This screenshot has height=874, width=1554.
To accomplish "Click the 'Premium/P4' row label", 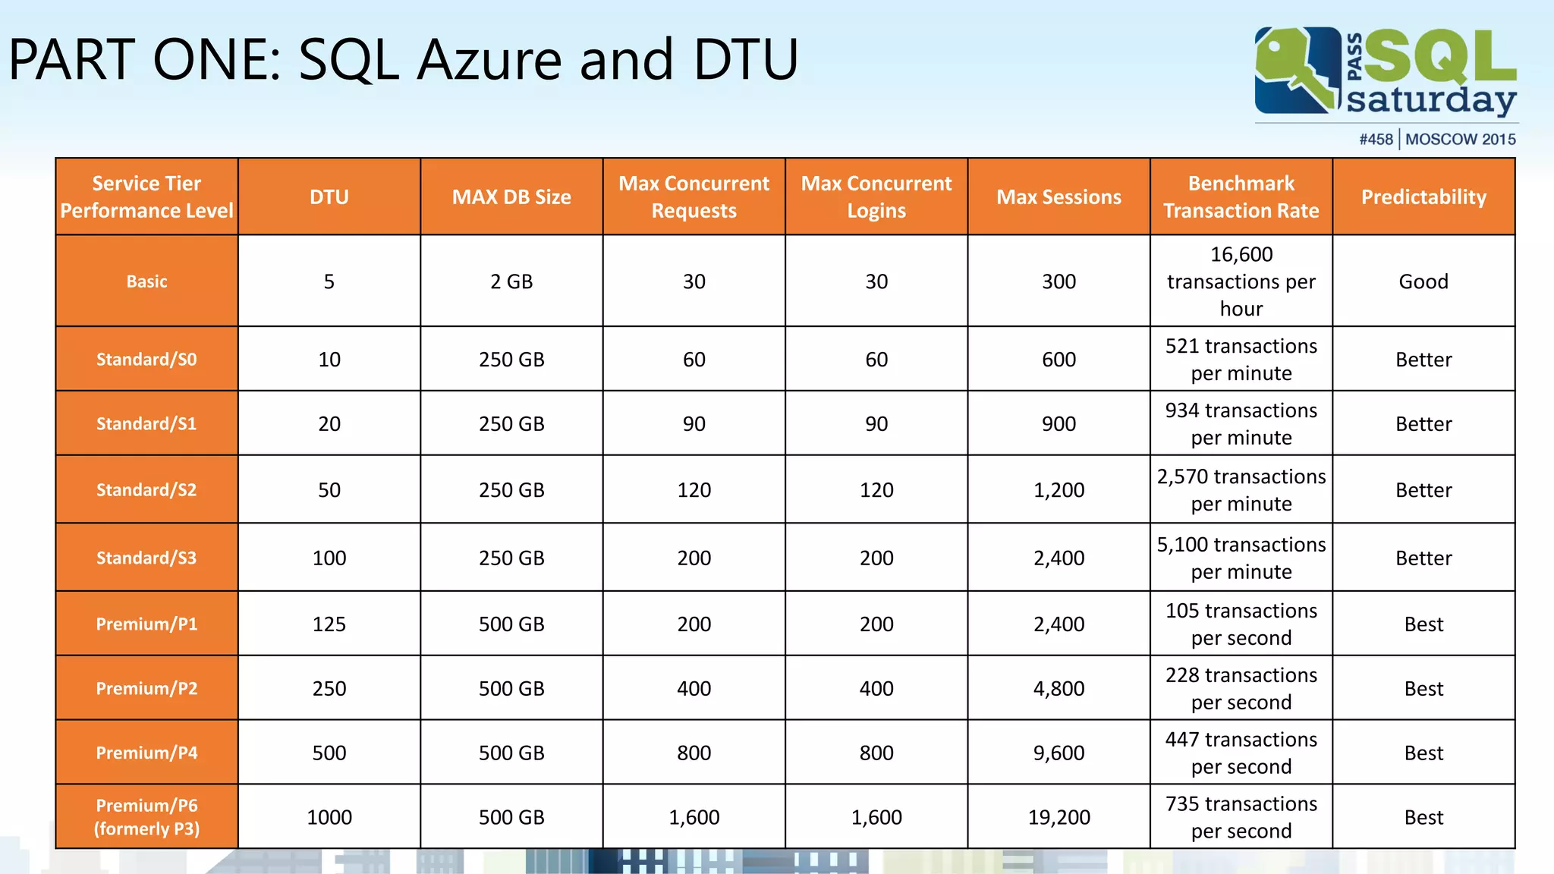I will (146, 753).
